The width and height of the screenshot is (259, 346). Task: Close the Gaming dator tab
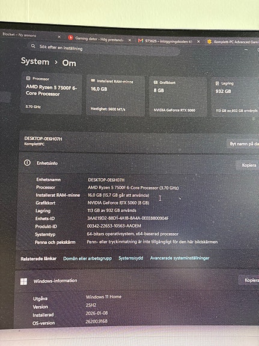[130, 40]
